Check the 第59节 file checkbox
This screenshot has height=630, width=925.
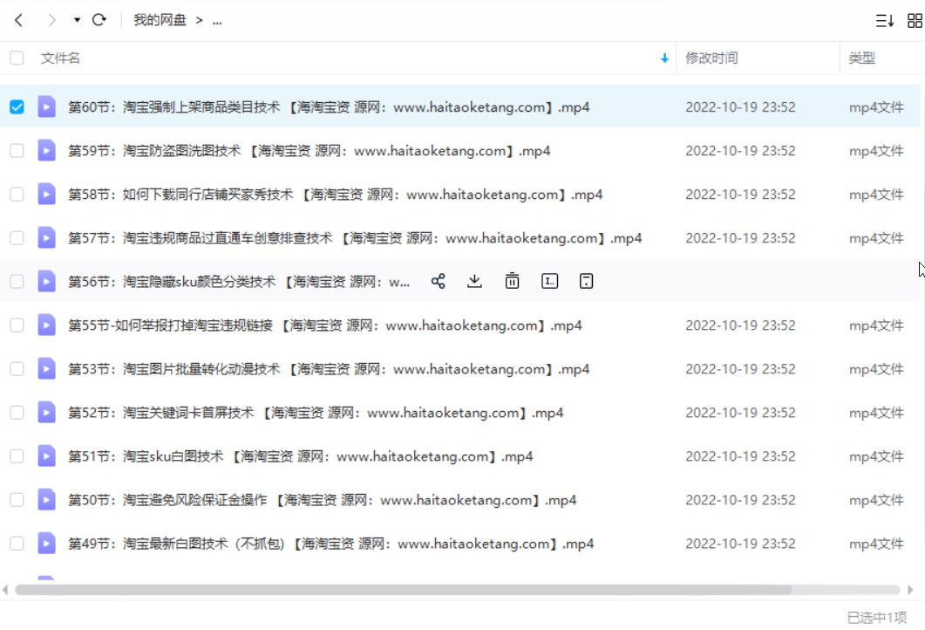17,151
